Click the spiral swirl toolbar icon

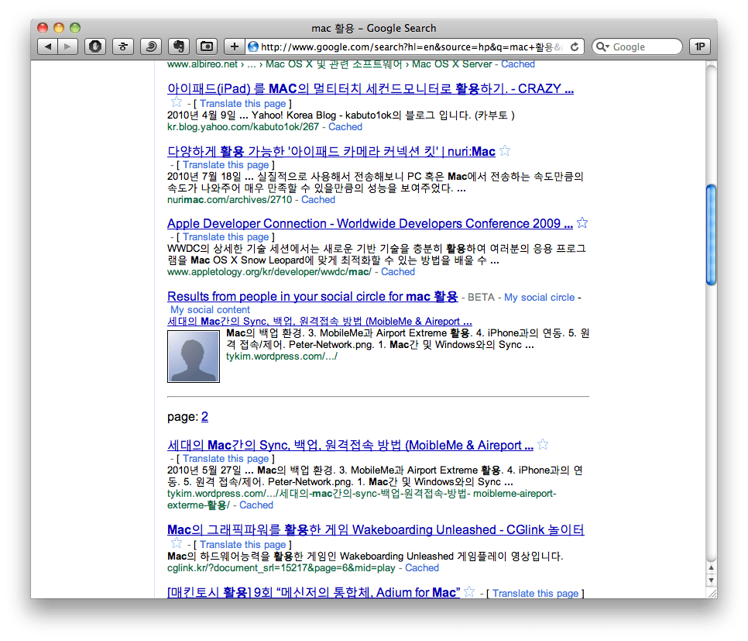coord(150,47)
